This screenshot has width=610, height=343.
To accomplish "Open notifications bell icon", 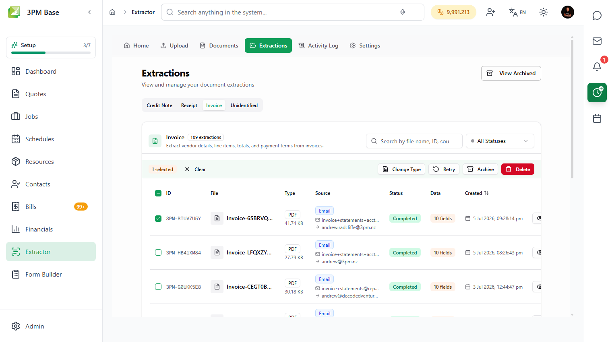I will pyautogui.click(x=597, y=67).
